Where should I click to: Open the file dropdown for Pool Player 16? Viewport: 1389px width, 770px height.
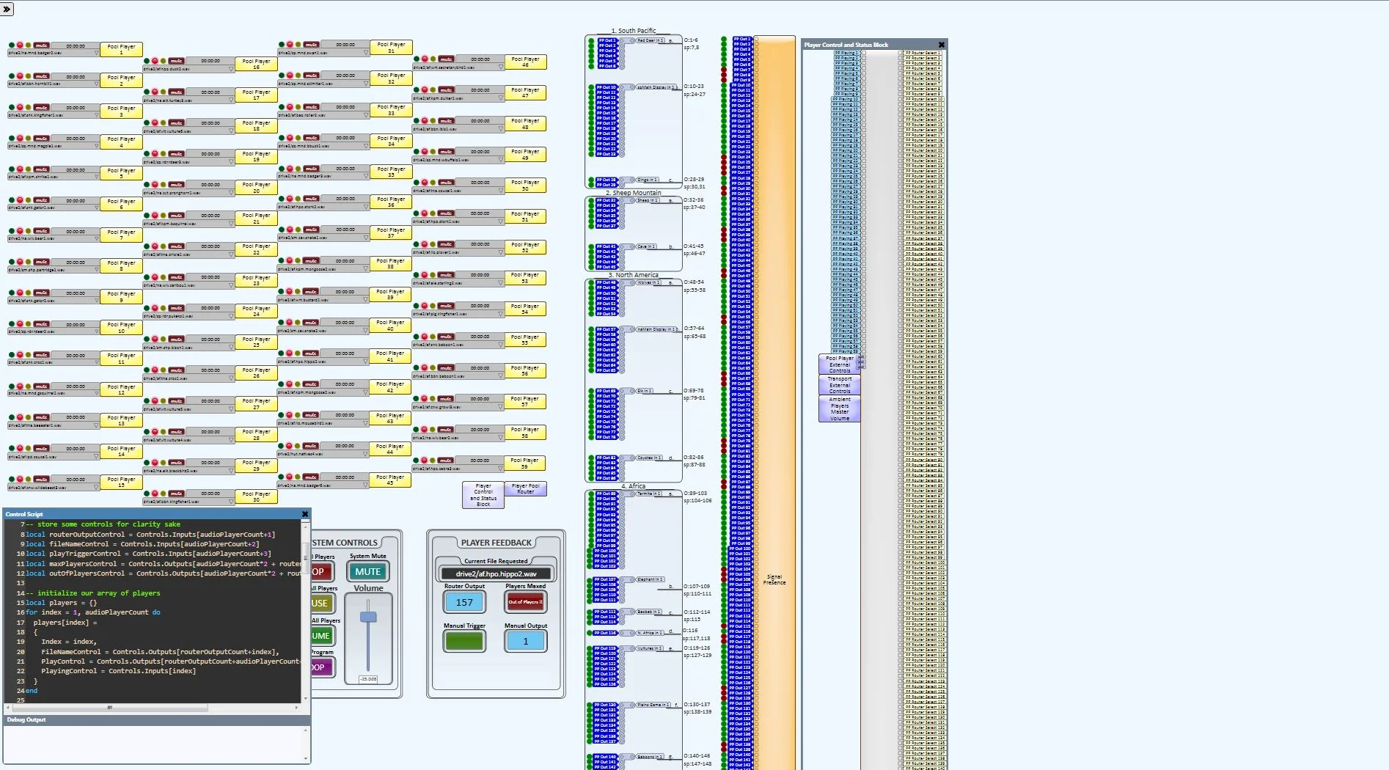[x=231, y=69]
